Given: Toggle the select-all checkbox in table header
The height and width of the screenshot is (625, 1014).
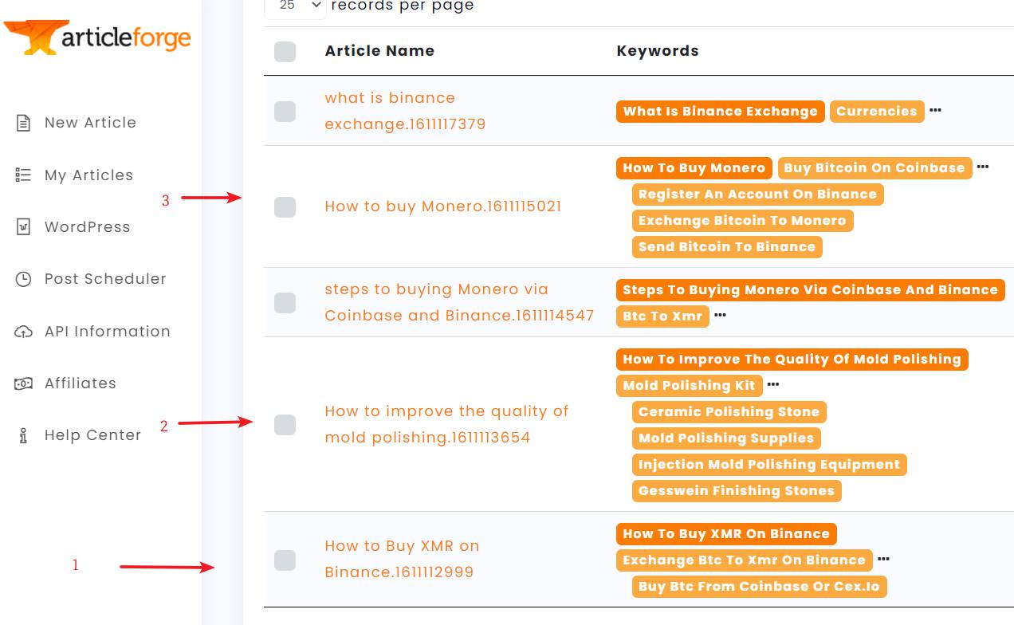Looking at the screenshot, I should tap(285, 52).
